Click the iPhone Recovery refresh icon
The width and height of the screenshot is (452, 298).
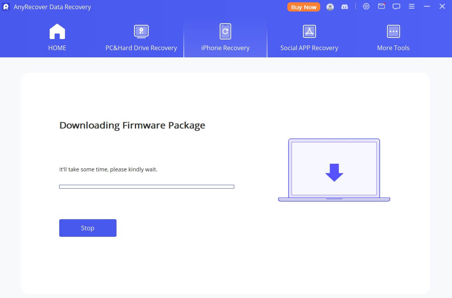click(225, 31)
